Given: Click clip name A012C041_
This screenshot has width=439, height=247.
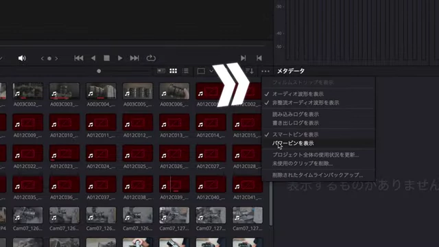Looking at the screenshot, I should 247,198.
